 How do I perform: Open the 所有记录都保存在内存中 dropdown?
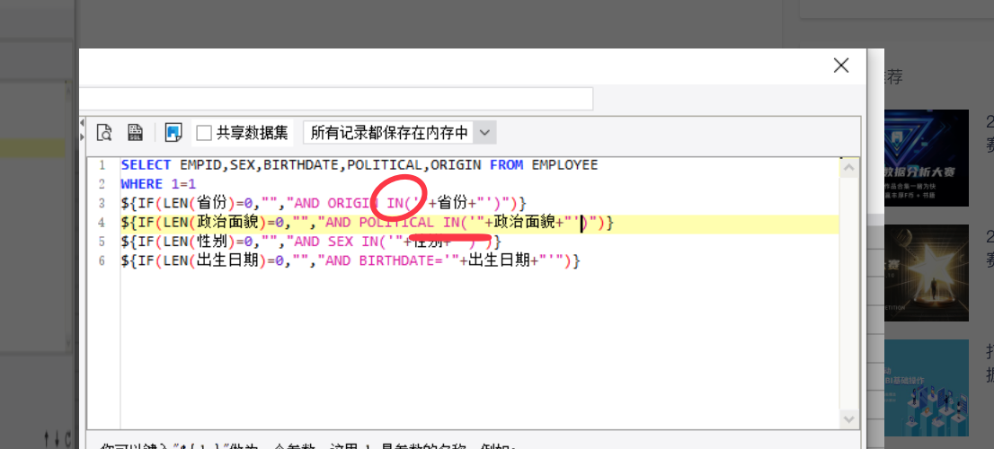(399, 133)
